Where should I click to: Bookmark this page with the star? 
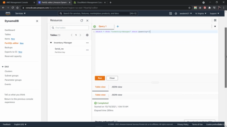(x=189, y=8)
